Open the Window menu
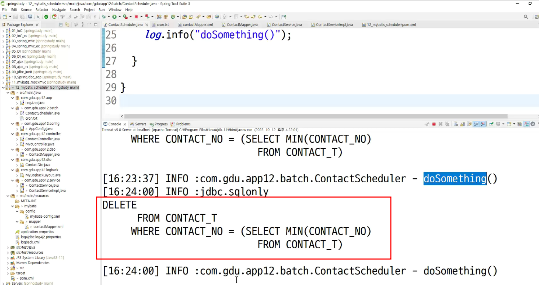The width and height of the screenshot is (539, 285). (x=115, y=10)
